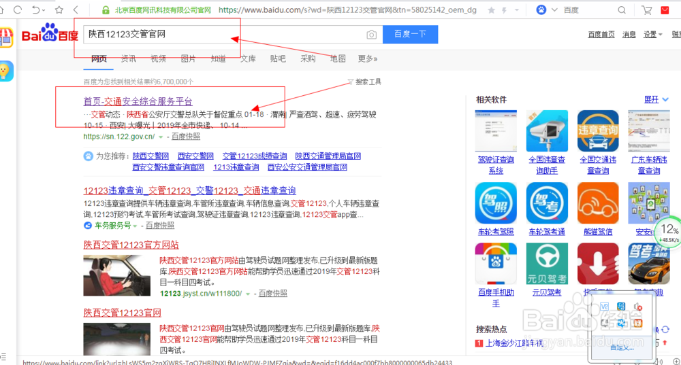Open 元贝驾考 steering wheel icon

click(547, 264)
